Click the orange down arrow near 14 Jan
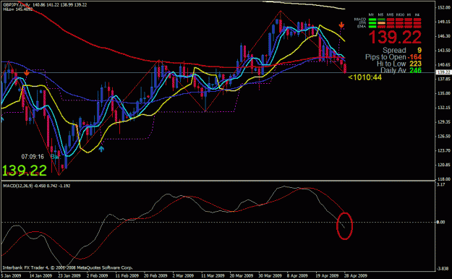This screenshot has height=279, width=452. pyautogui.click(x=27, y=72)
